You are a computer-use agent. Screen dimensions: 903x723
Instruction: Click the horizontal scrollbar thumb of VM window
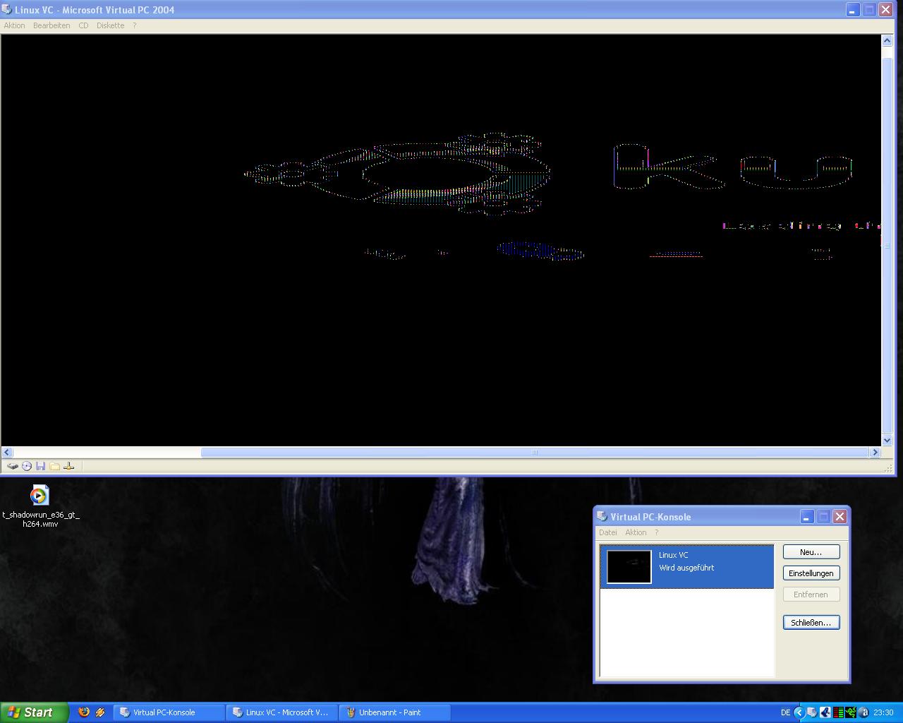[535, 453]
